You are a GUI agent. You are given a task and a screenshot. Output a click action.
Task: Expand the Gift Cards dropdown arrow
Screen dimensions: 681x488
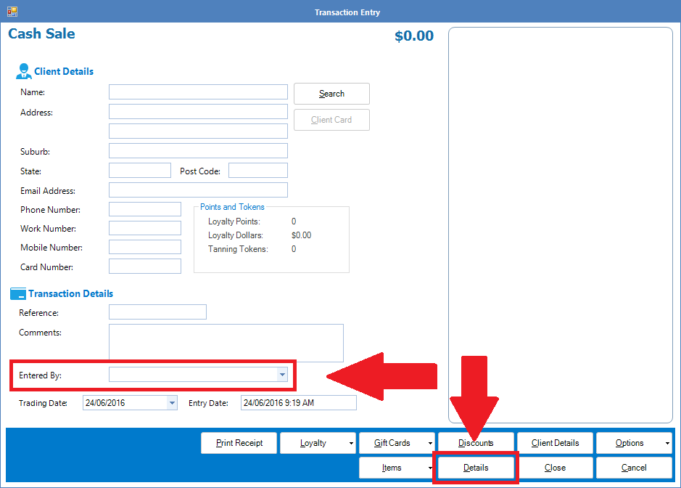point(431,443)
